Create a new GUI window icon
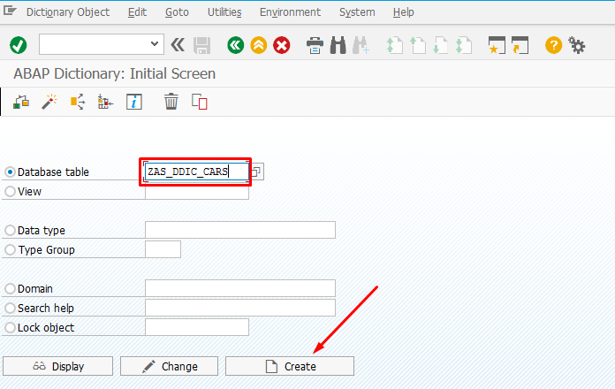The image size is (615, 389). coord(497,45)
